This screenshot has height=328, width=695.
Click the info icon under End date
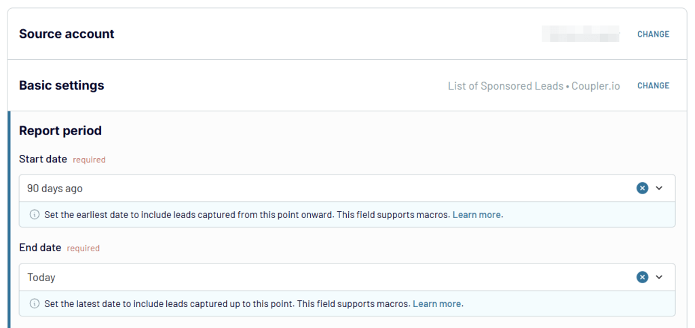pyautogui.click(x=34, y=304)
